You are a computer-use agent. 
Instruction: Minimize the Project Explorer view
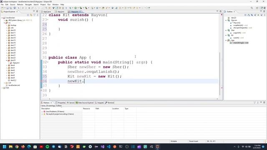tap(34, 12)
